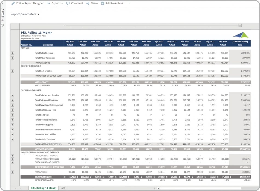Open the History panel clock icon
260x191 pixels.
click(2, 25)
